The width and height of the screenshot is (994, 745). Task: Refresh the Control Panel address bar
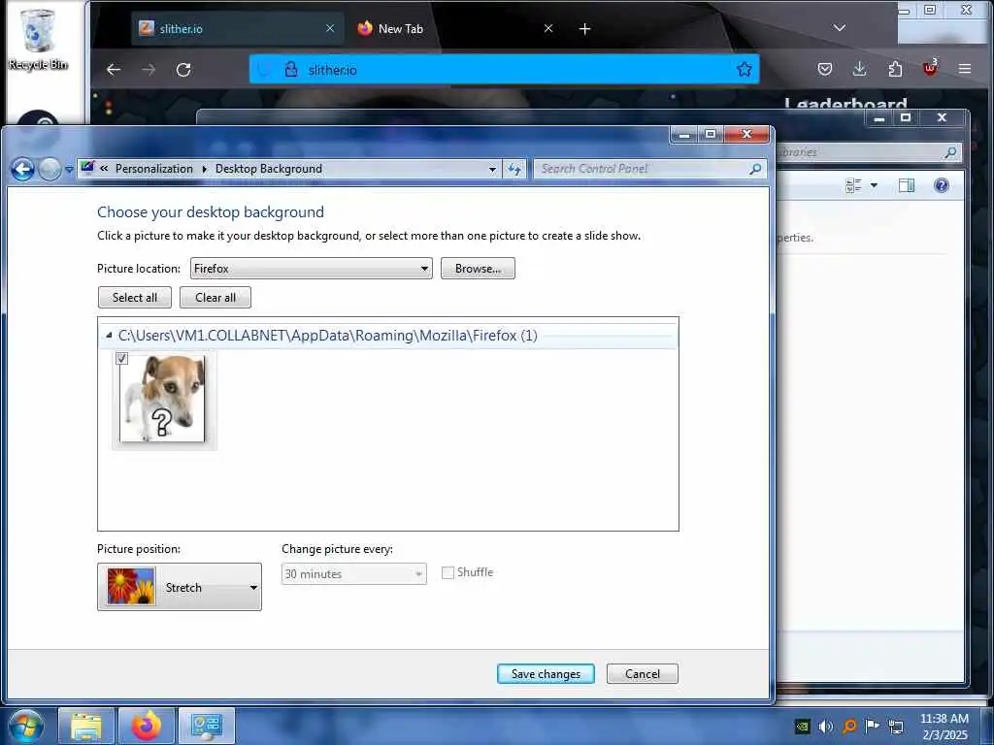tap(514, 169)
